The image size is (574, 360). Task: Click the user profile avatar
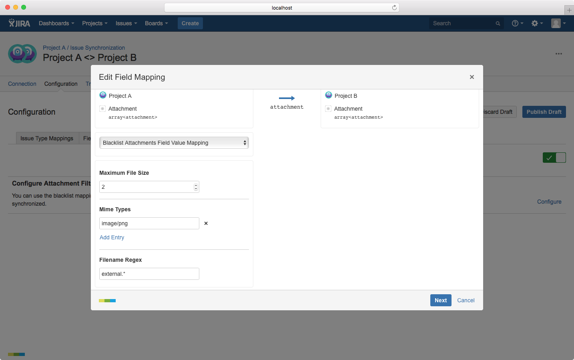556,23
